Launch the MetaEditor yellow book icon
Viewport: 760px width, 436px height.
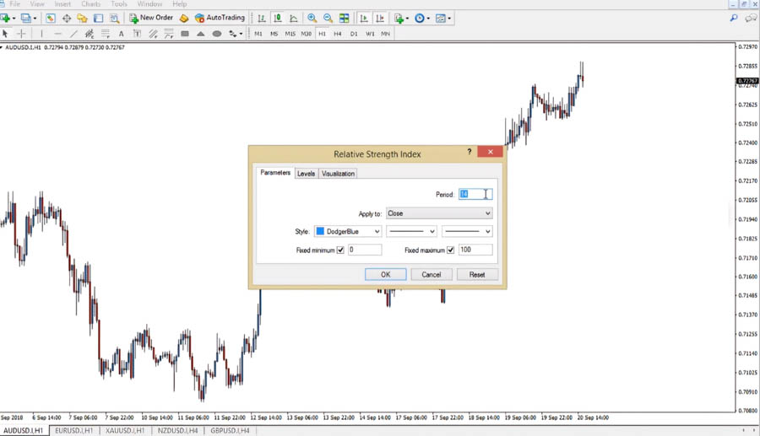point(184,18)
